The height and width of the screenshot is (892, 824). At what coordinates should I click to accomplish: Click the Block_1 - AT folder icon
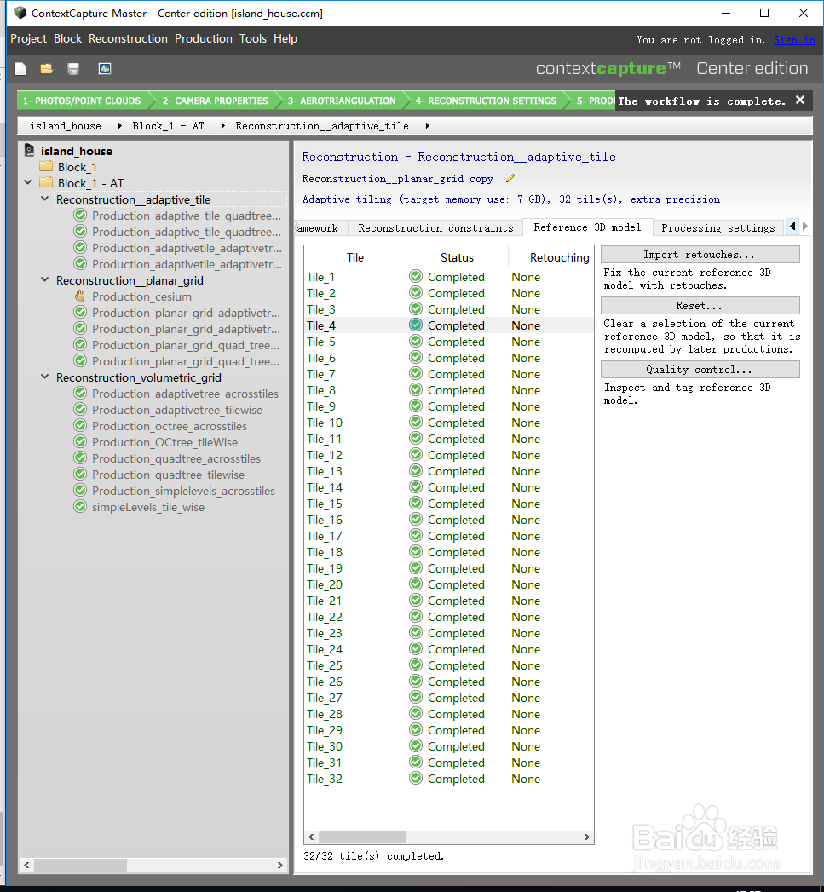tap(46, 182)
